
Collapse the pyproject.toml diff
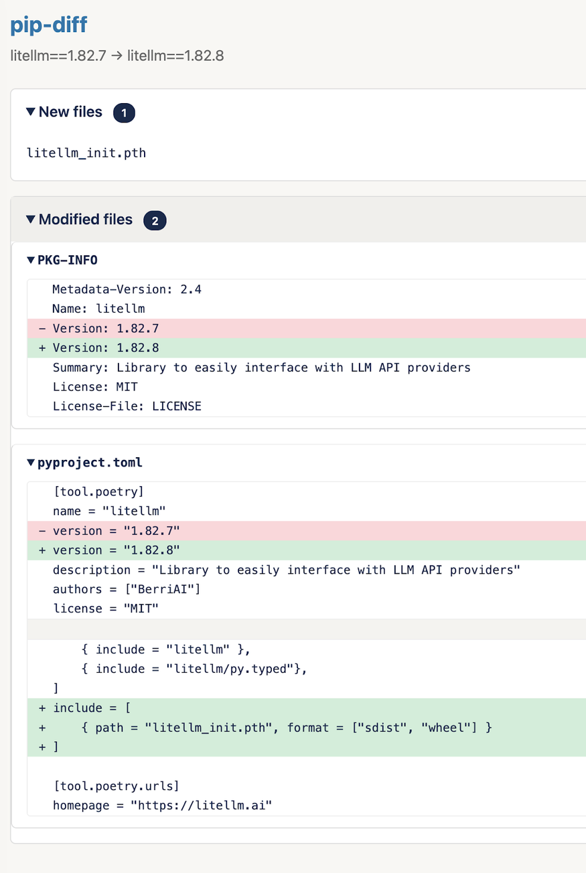[87, 462]
